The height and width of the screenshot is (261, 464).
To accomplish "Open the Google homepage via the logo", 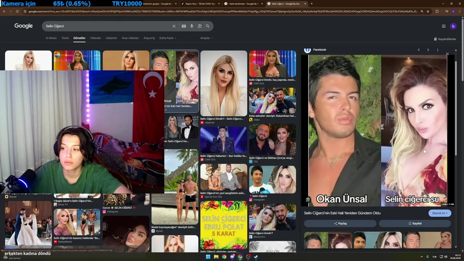I will [24, 26].
